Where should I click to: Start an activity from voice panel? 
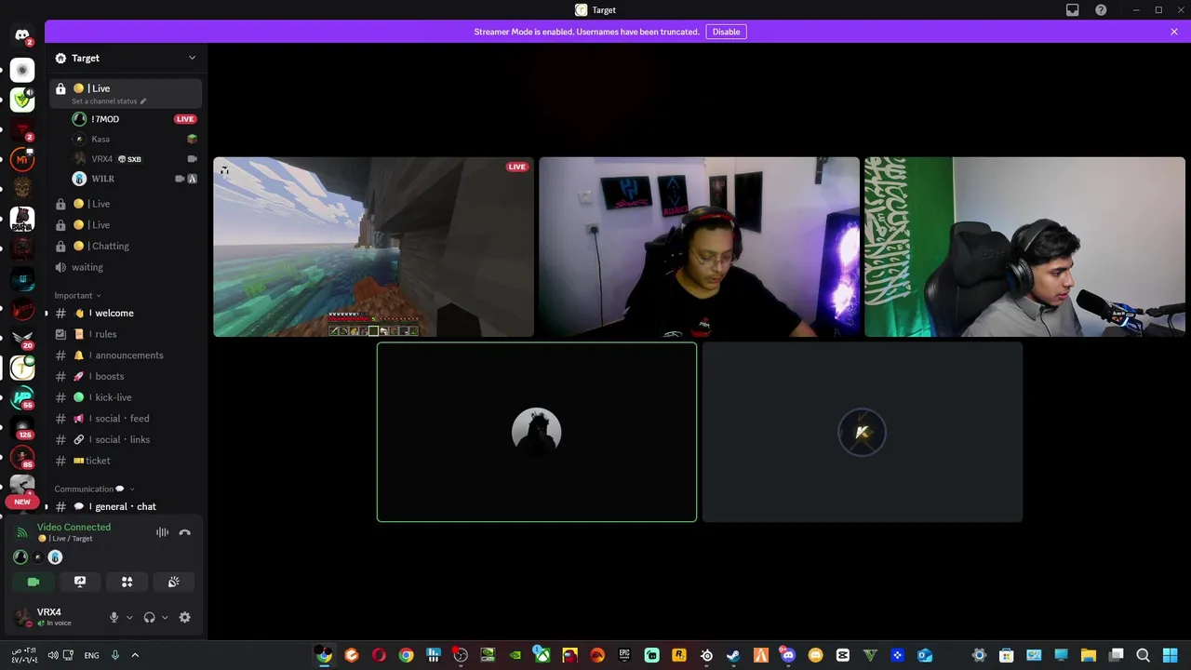(x=127, y=582)
